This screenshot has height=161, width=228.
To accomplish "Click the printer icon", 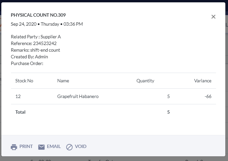I will tap(14, 147).
